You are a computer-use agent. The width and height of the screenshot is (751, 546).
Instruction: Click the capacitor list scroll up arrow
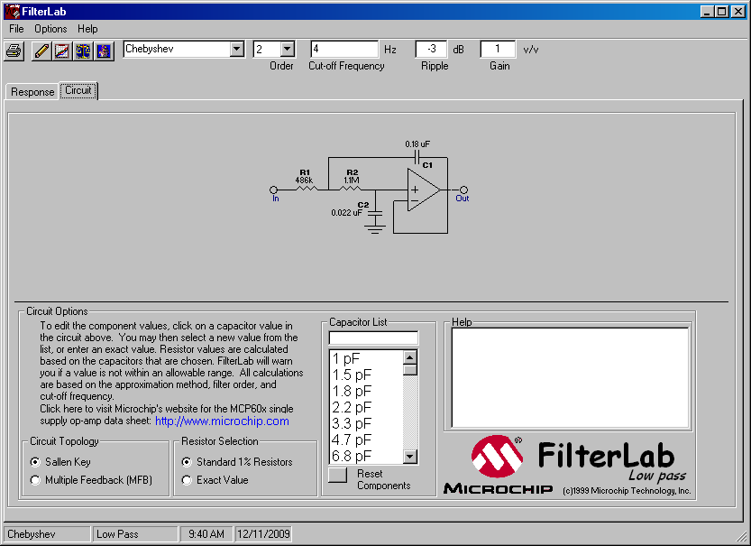coord(410,357)
